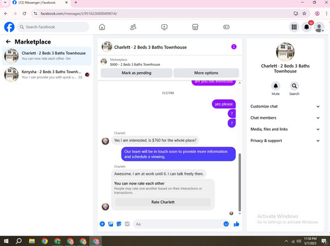330x246 pixels.
Task: Open a new browser tab
Action: pos(75,3)
